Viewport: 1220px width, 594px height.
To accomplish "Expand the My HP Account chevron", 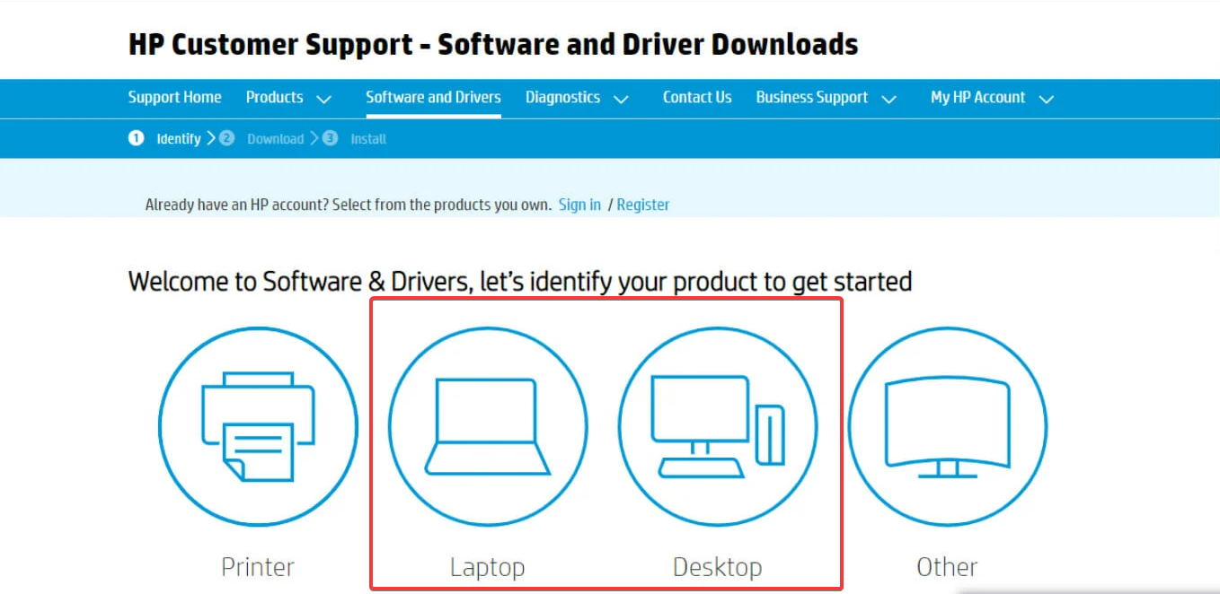I will click(x=1046, y=99).
